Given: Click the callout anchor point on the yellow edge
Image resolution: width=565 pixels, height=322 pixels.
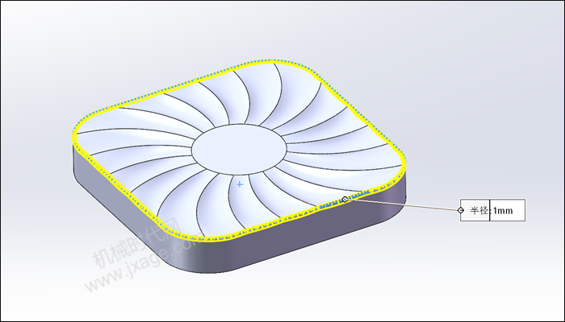Looking at the screenshot, I should 345,199.
